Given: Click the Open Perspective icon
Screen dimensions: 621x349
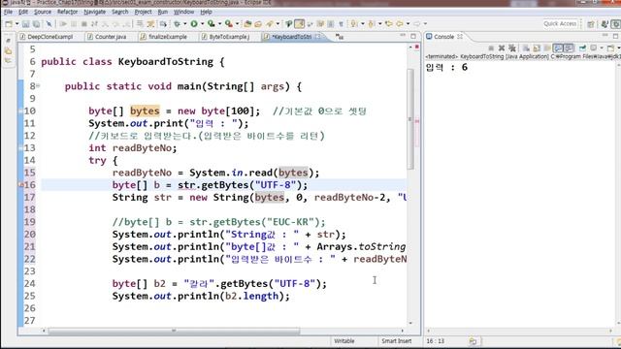Looking at the screenshot, I should tap(591, 24).
